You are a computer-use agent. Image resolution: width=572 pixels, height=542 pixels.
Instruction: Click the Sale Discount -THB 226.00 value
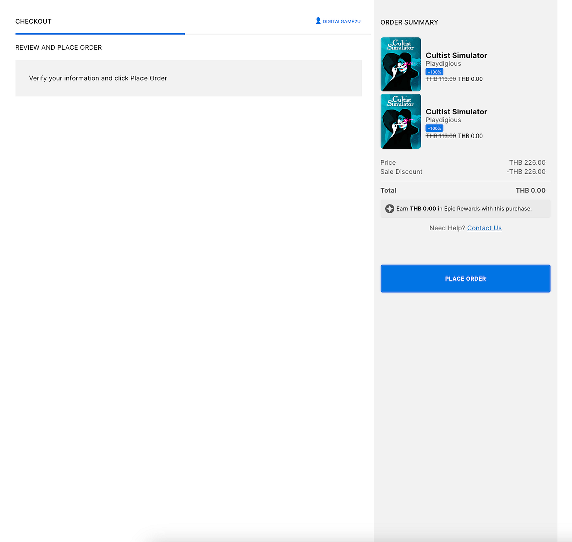[526, 172]
